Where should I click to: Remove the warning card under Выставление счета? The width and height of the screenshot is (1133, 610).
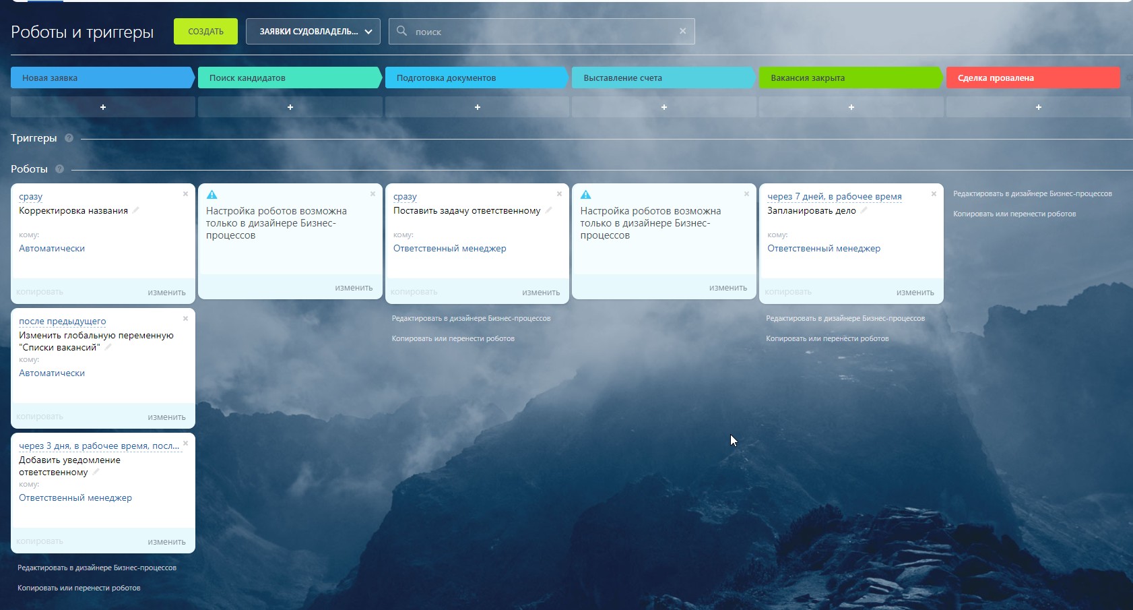(746, 194)
